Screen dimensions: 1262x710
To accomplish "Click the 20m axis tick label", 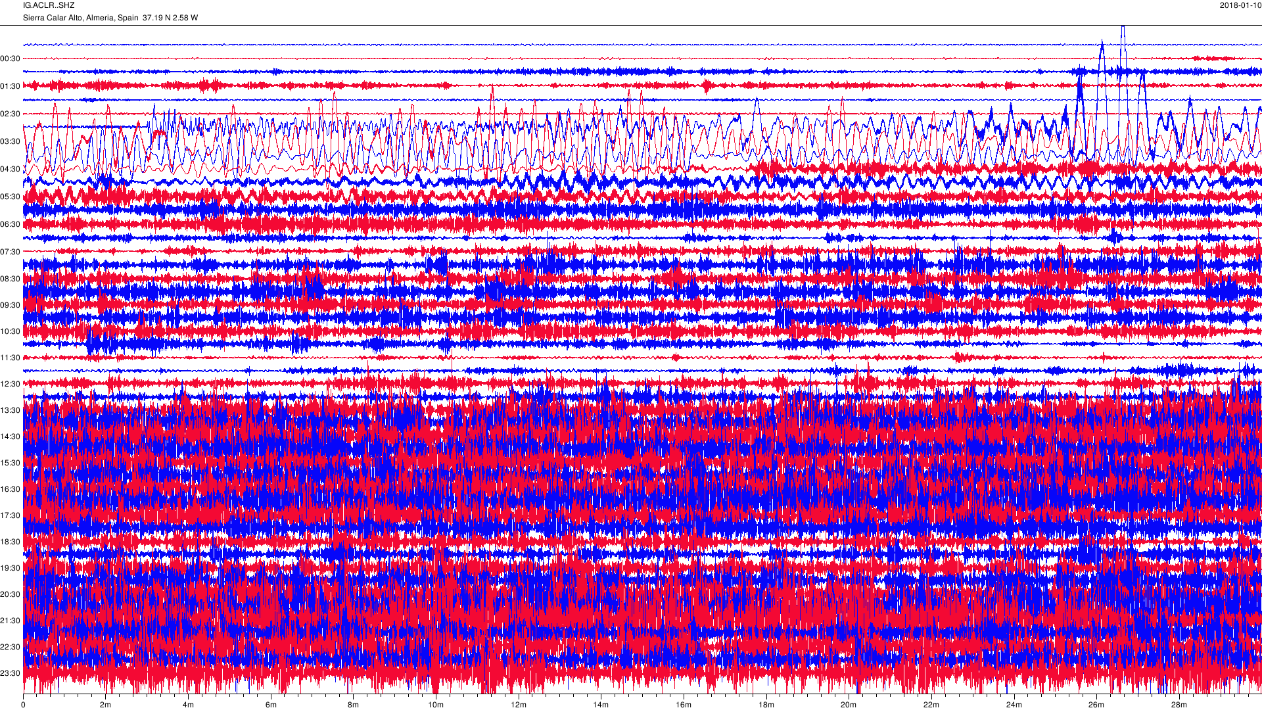I will click(849, 705).
